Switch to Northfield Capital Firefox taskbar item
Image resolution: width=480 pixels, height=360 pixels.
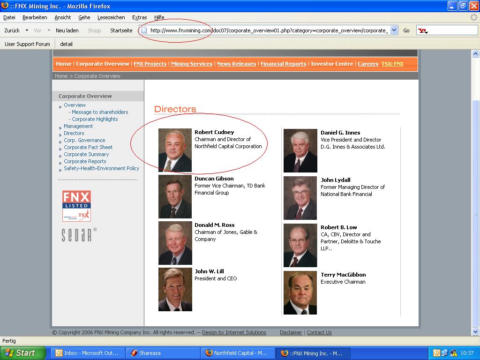click(238, 353)
